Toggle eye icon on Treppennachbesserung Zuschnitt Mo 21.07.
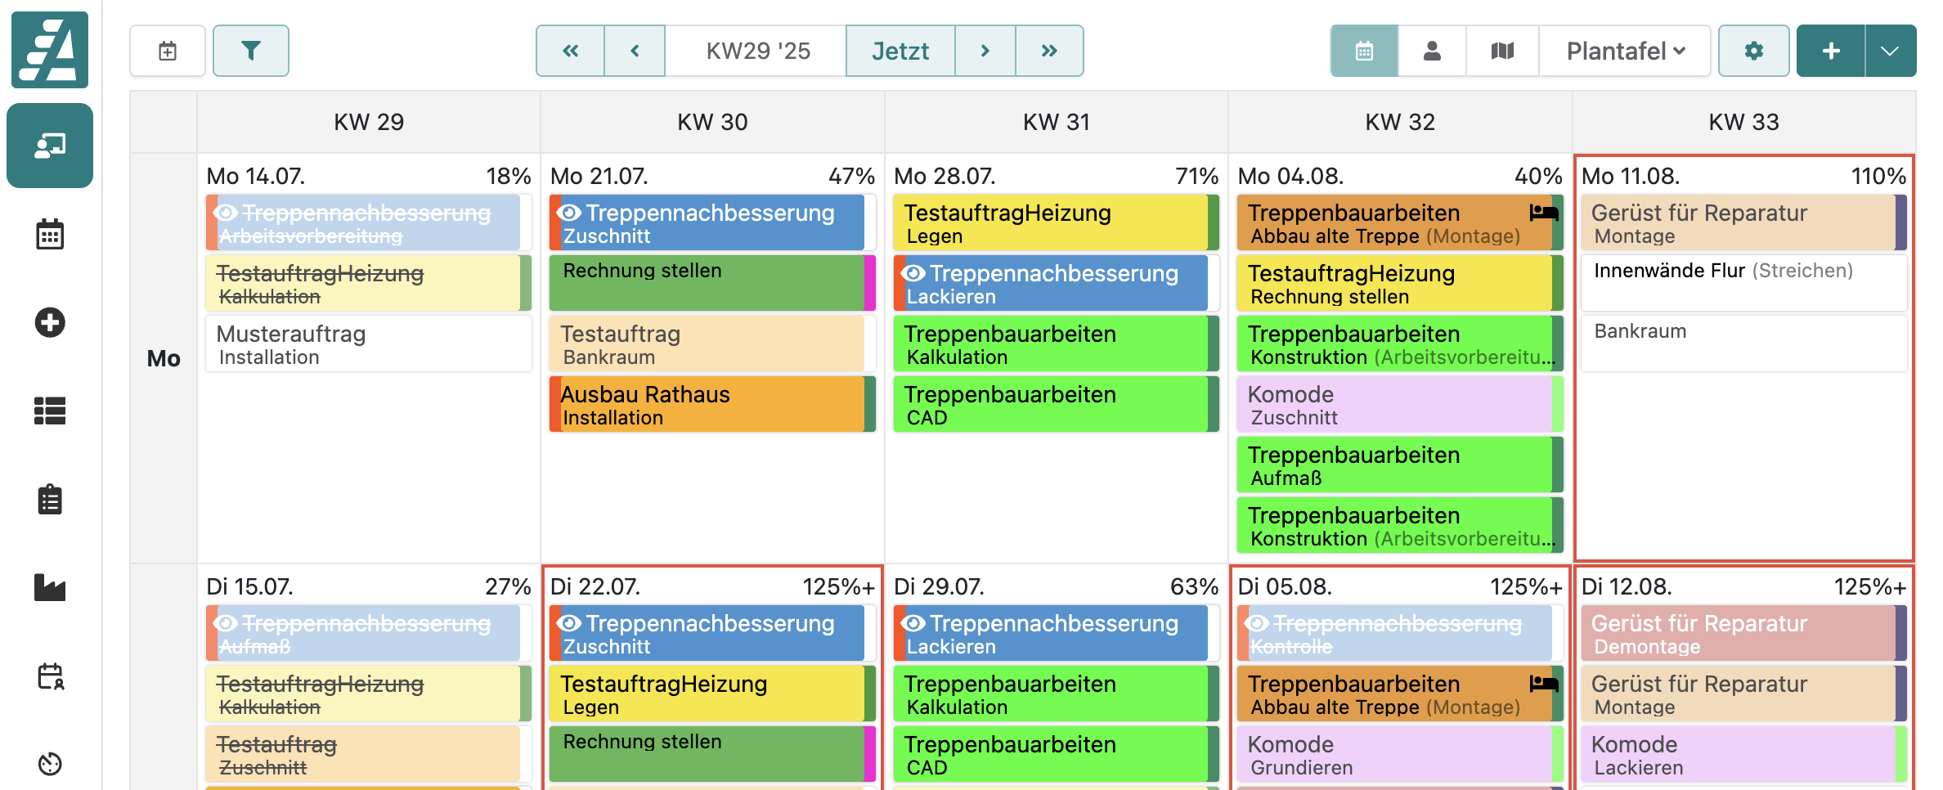Screen dimensions: 1943x790 click(569, 213)
